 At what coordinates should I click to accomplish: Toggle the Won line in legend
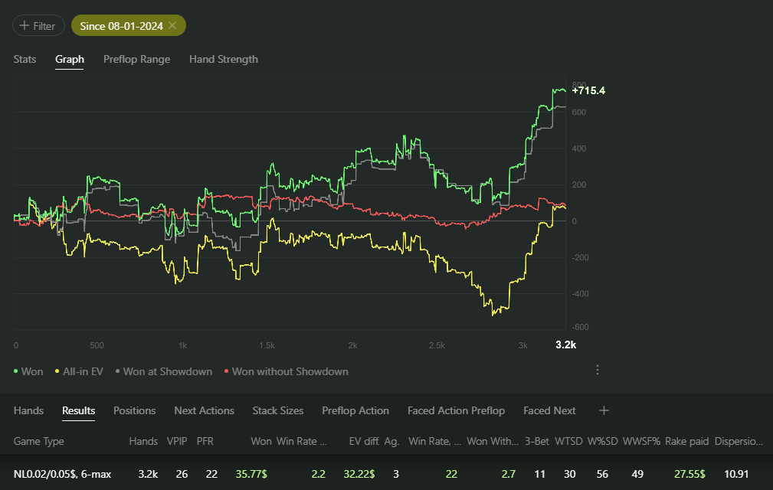[28, 372]
